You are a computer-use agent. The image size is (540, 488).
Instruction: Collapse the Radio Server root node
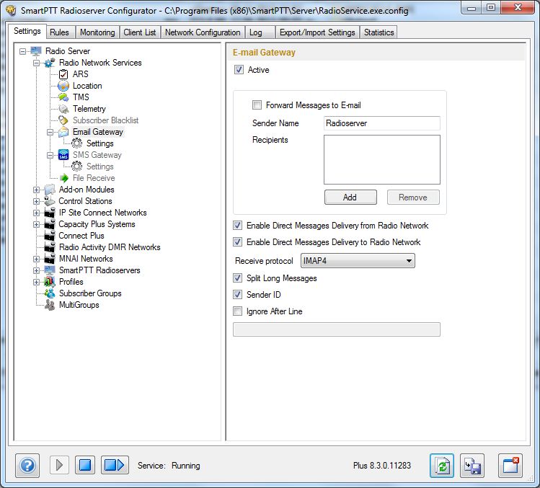(23, 51)
